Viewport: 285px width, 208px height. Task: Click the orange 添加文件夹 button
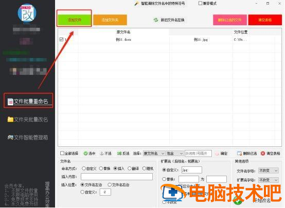click(110, 20)
